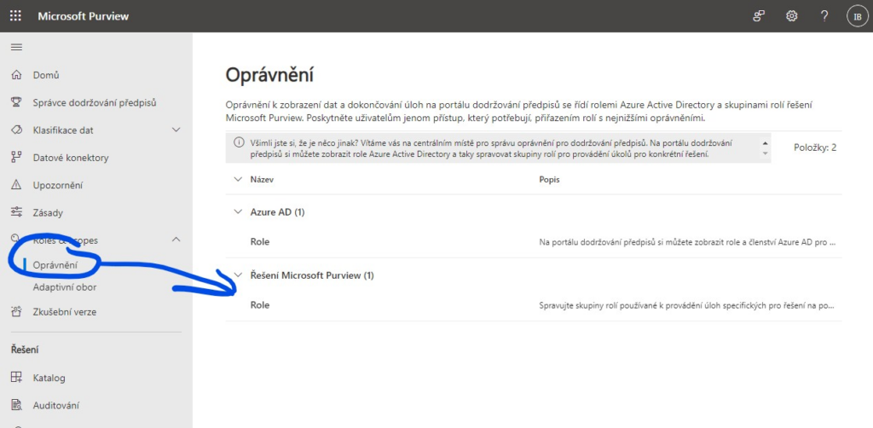The image size is (873, 428).
Task: Collapse Roles & scopes chevron
Action: [176, 240]
